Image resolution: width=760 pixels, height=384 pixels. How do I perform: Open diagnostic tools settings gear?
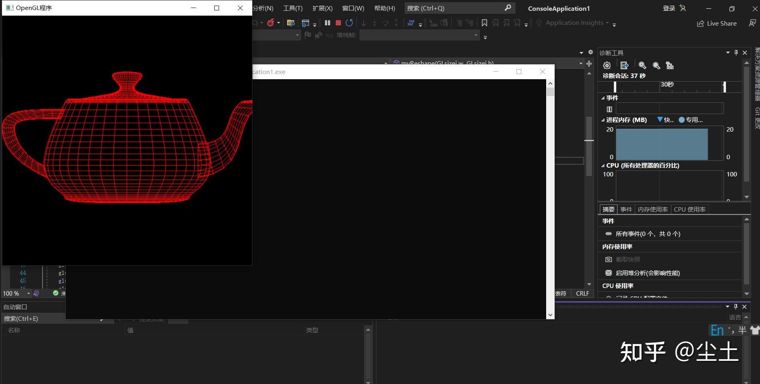tap(607, 65)
